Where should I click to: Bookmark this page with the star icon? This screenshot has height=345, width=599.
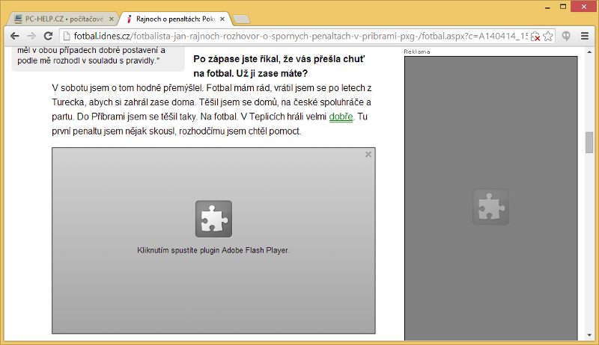tap(549, 36)
